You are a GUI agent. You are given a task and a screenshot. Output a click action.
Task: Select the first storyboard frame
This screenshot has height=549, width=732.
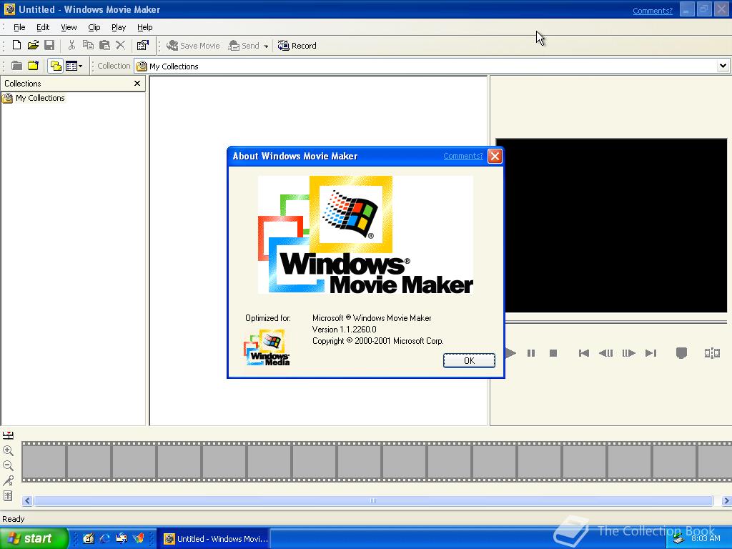pos(44,461)
